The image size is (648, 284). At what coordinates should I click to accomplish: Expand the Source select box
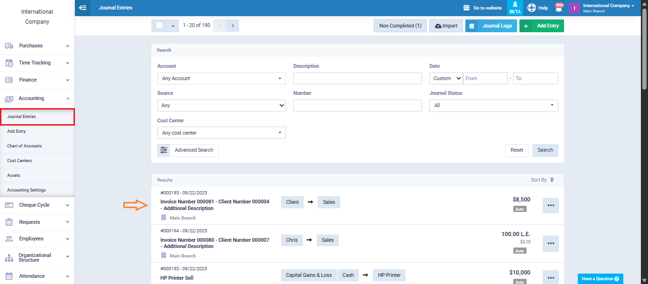[x=222, y=105]
